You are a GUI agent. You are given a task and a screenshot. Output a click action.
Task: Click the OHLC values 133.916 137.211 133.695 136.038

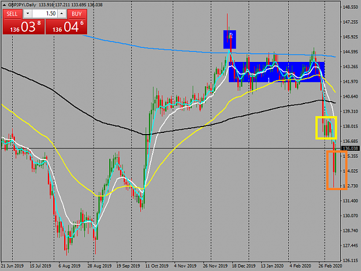tap(70, 5)
